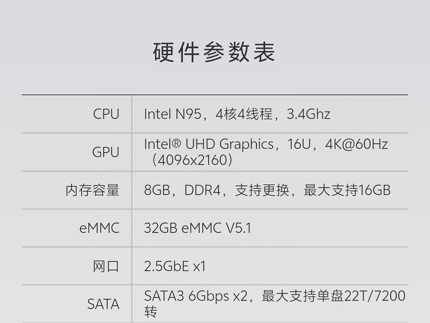Click the 8GB memory size value
Viewport: 430px width, 323px height.
coord(157,190)
